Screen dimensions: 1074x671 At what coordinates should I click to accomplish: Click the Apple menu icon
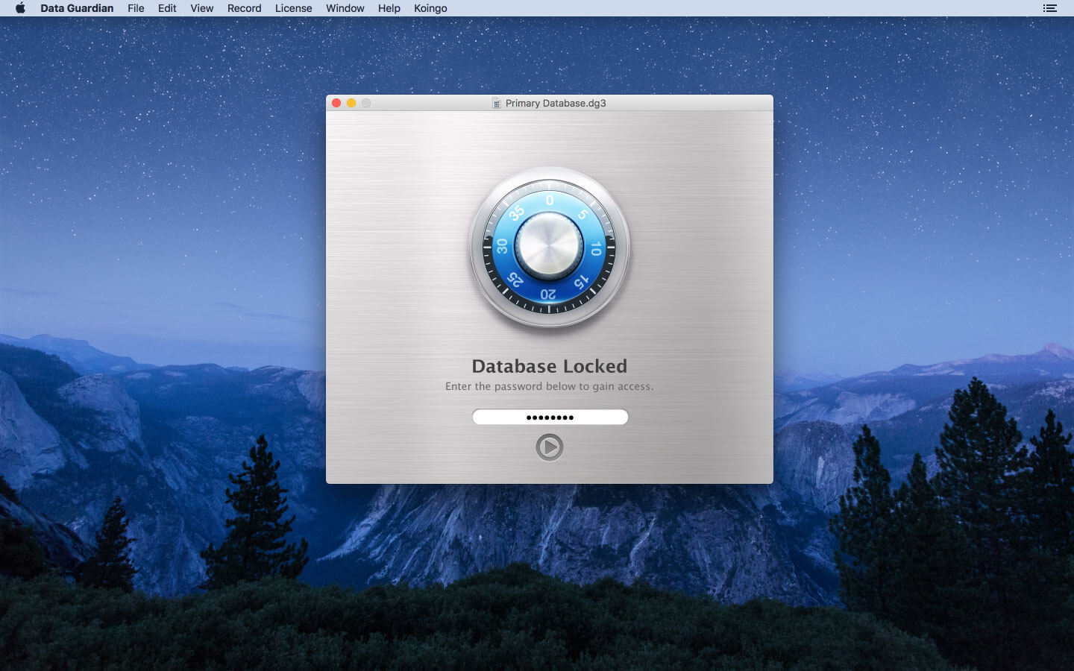click(19, 8)
